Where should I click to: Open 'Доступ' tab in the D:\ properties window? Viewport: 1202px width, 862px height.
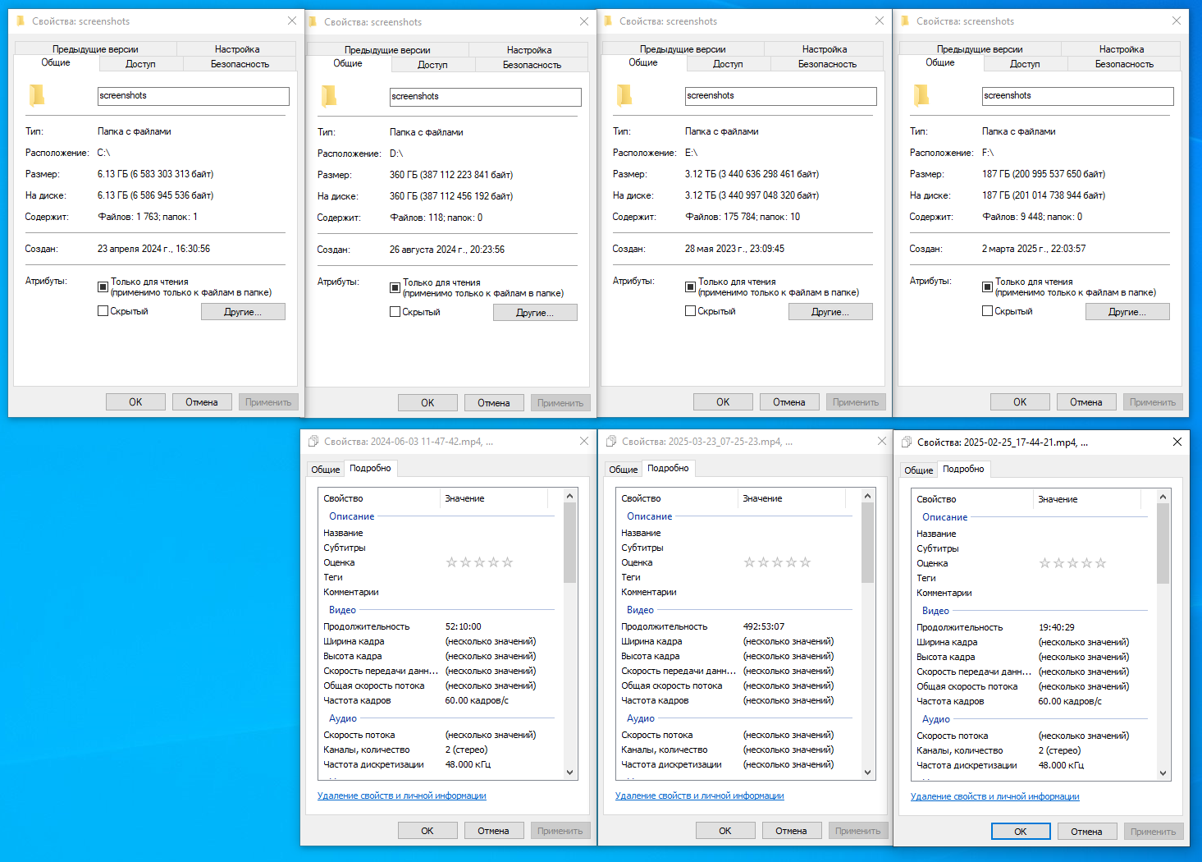432,65
